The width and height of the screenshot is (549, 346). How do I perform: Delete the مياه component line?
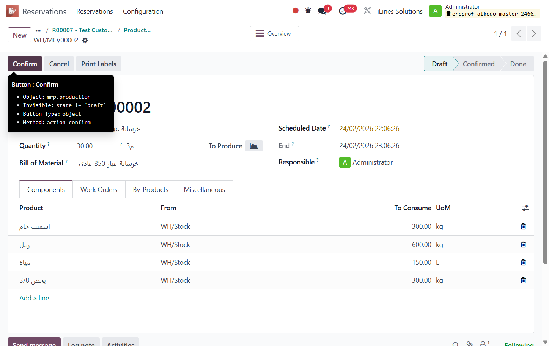point(523,263)
